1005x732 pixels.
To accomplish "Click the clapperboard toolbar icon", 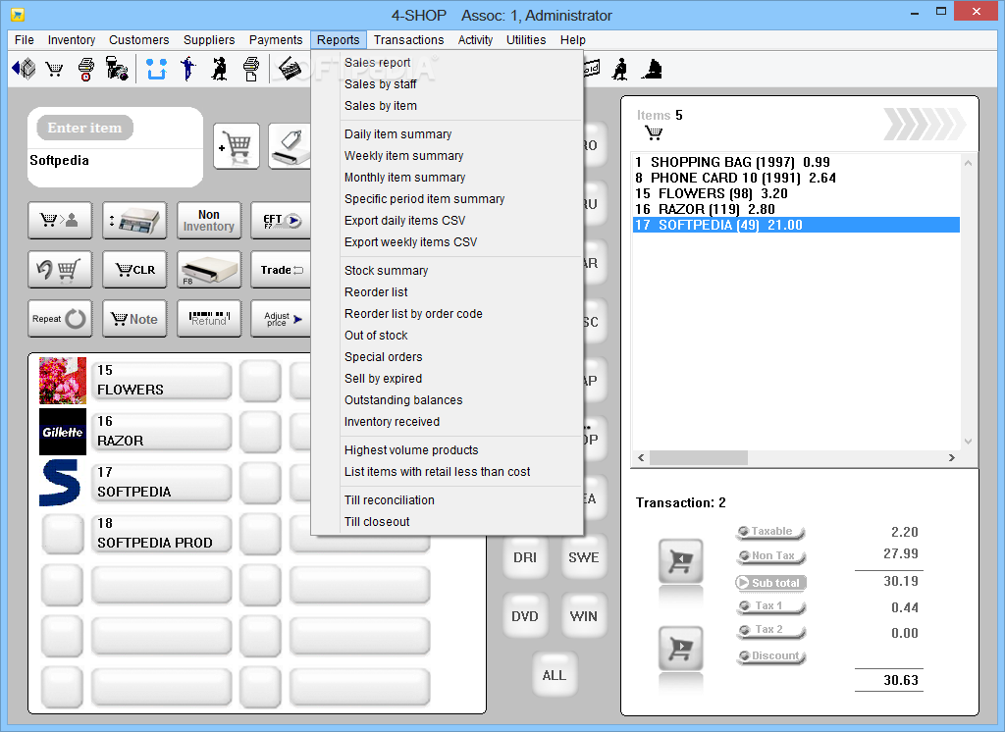I will 290,69.
